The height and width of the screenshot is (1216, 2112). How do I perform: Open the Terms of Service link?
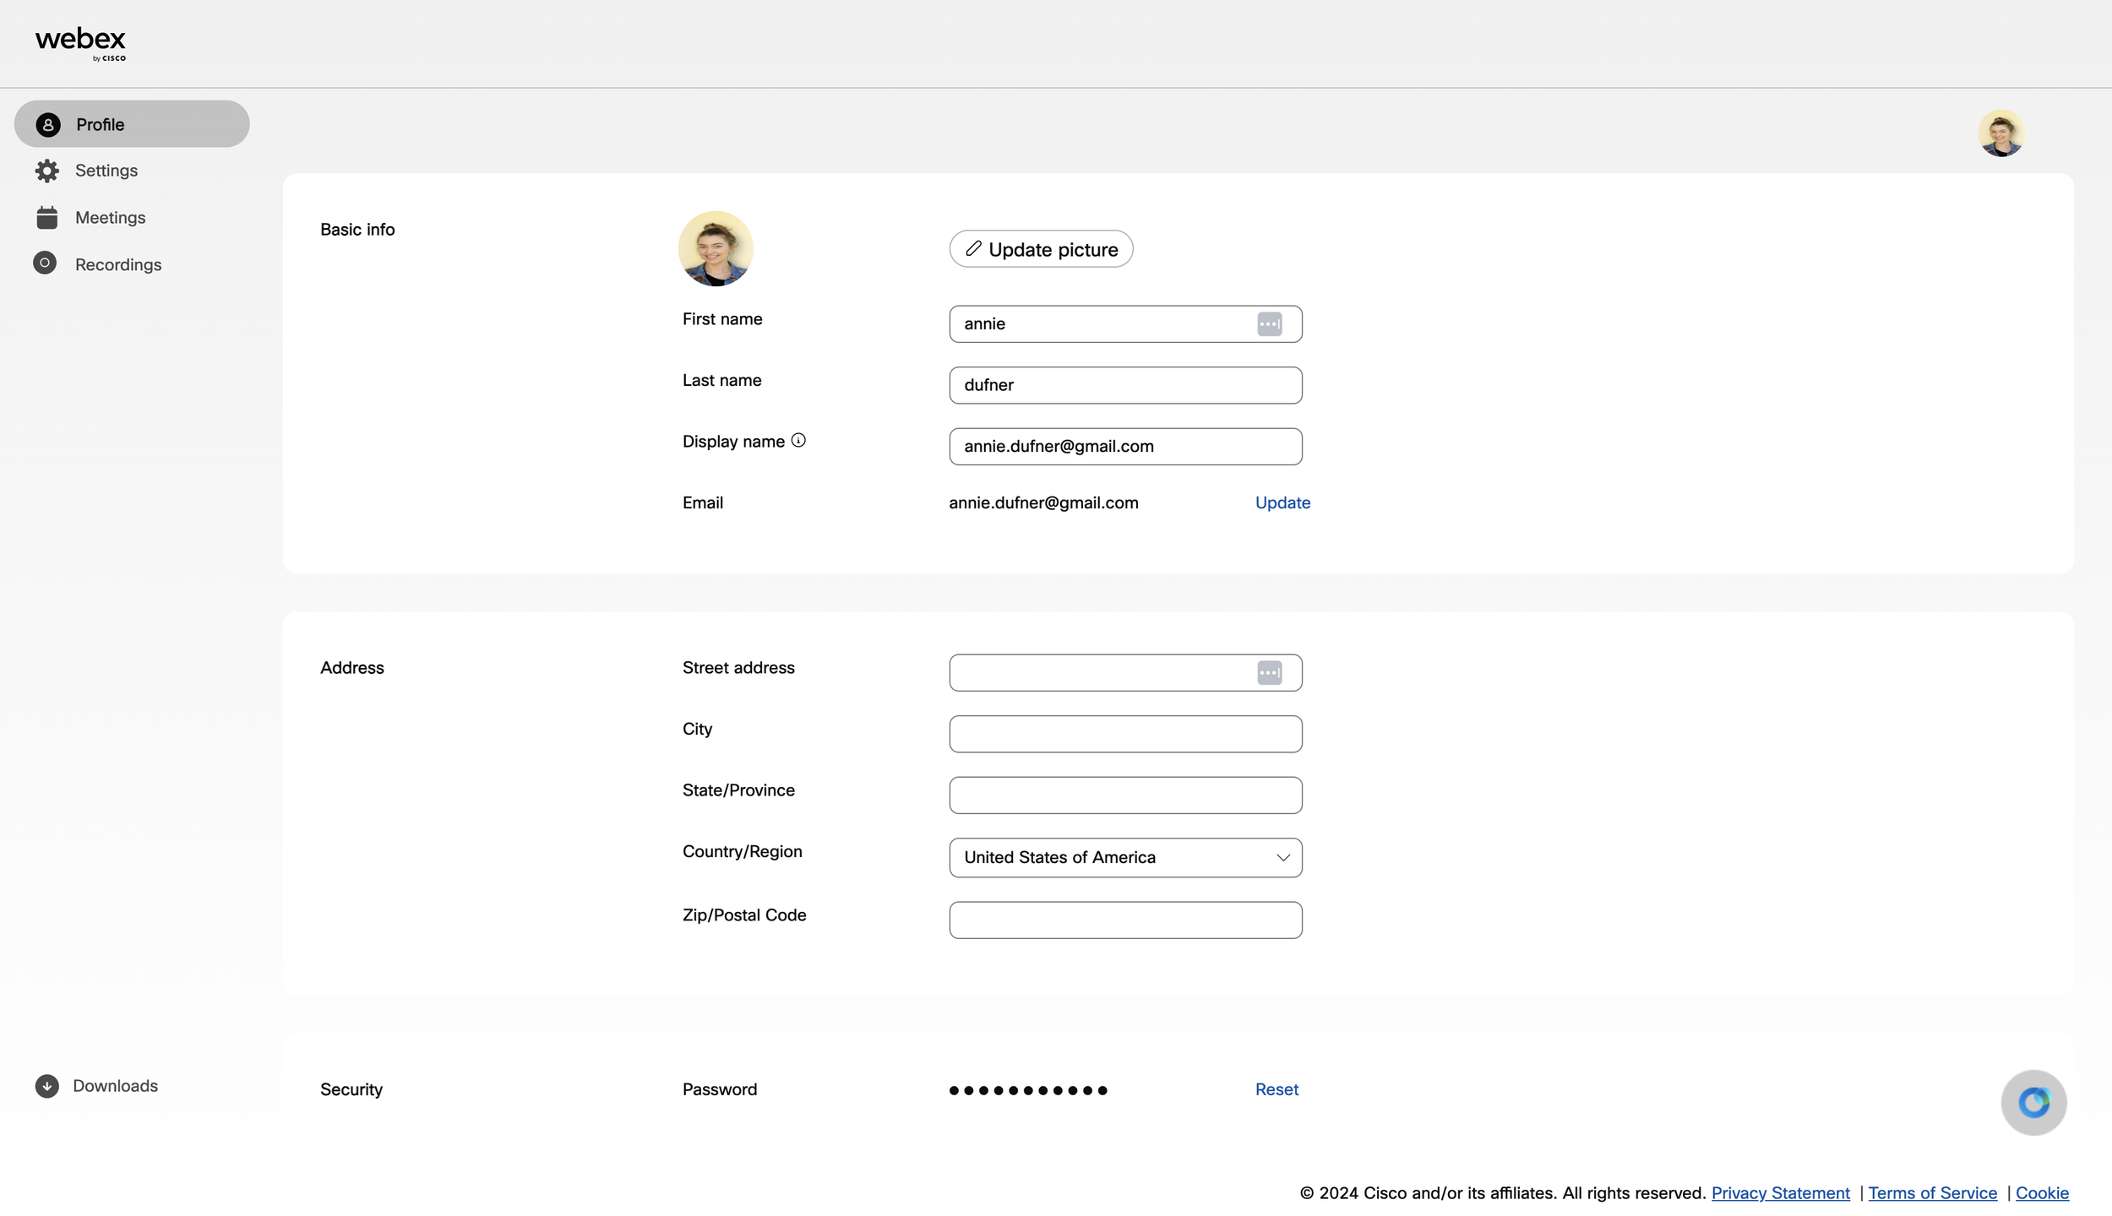tap(1932, 1193)
